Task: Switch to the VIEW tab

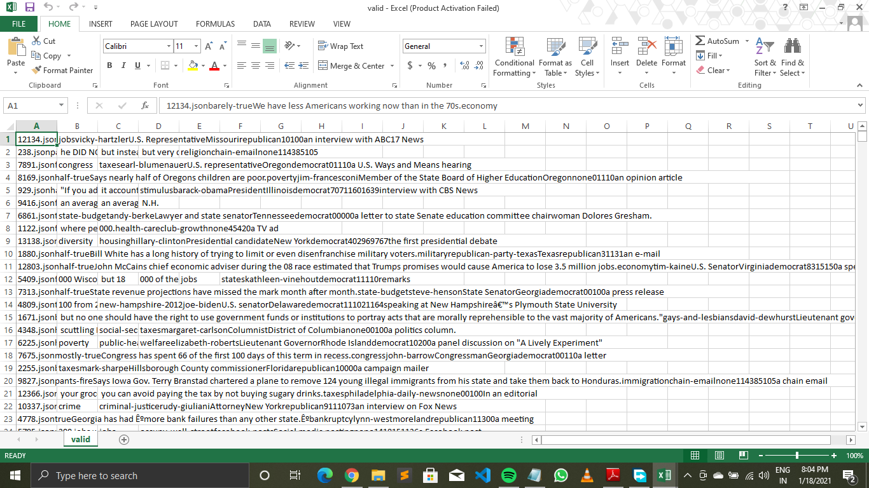Action: coord(342,24)
